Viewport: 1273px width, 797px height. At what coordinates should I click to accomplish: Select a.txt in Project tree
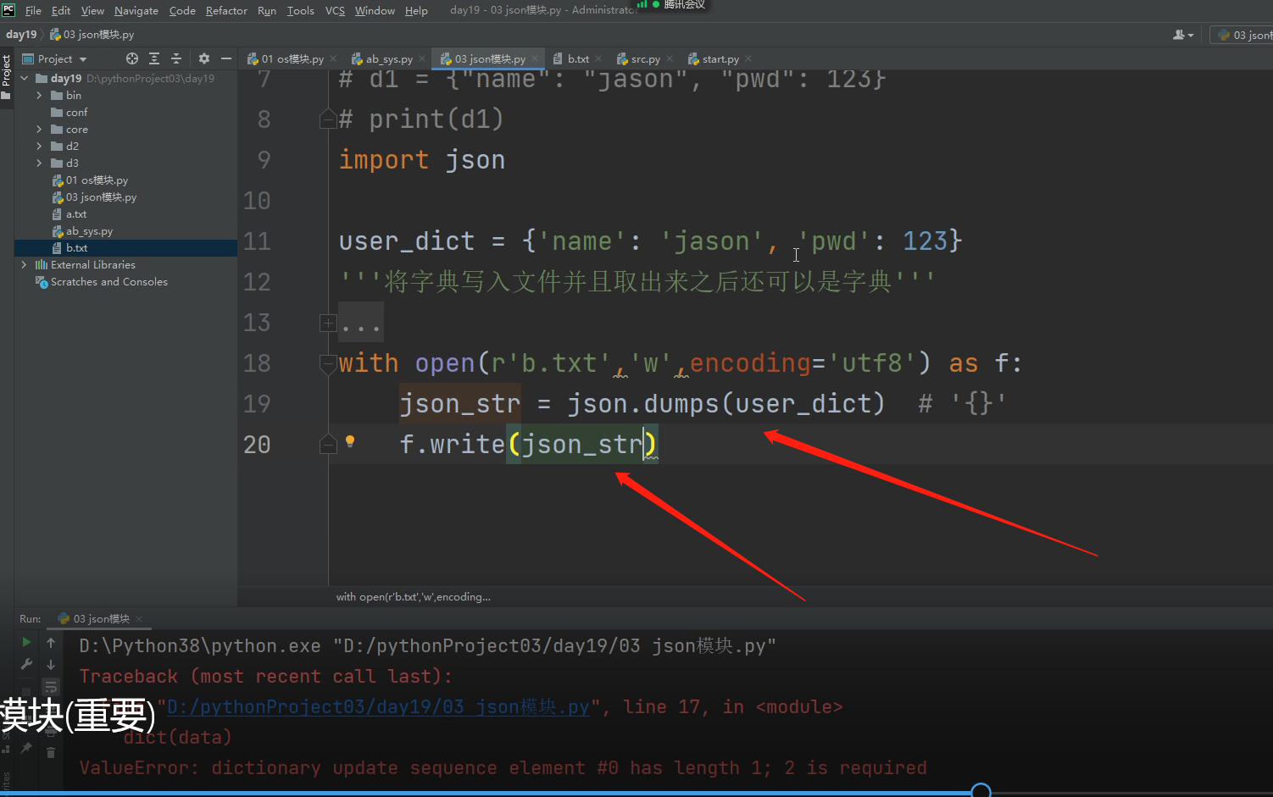(x=125, y=214)
